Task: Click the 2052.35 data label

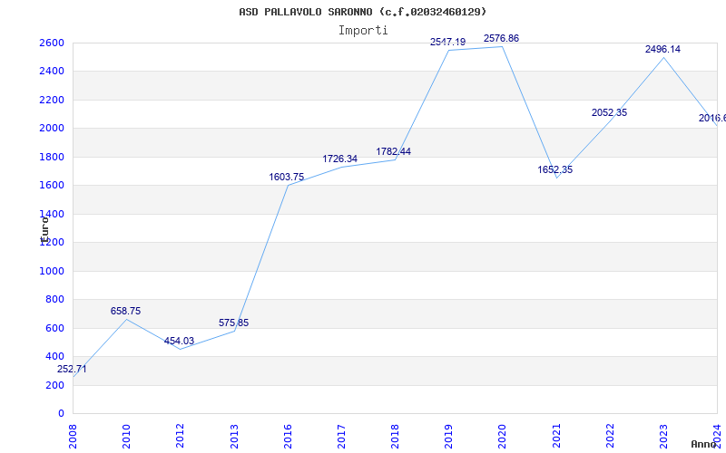Action: click(x=609, y=112)
